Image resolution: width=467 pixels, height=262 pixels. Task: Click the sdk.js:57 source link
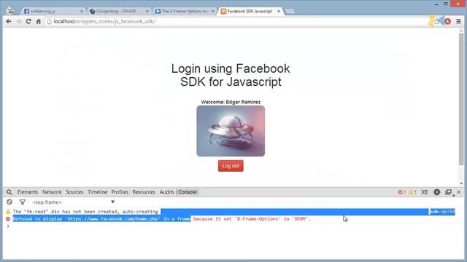(443, 212)
